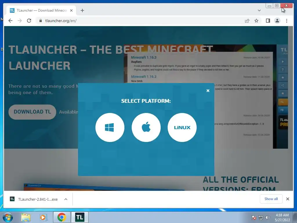Click Show all downloads
Screen dimensions: 297x223
[x=271, y=199]
